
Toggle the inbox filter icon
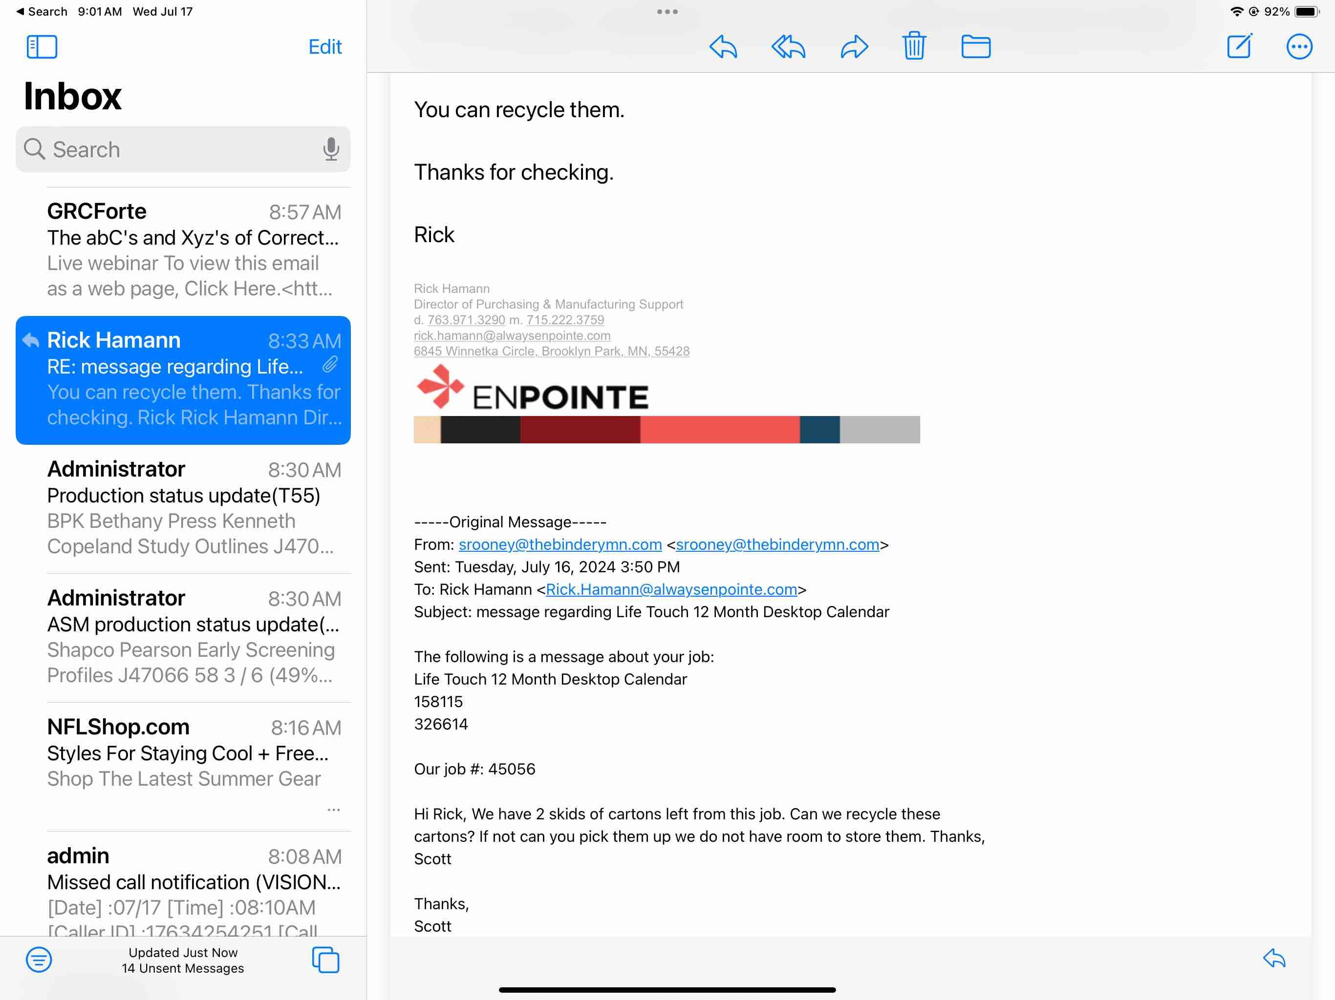click(x=39, y=959)
